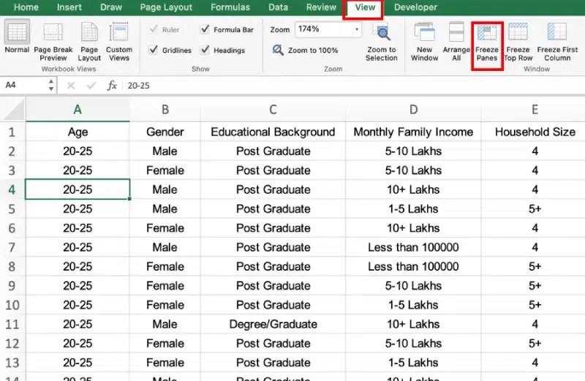Select column C header
This screenshot has height=381, width=585.
(x=273, y=110)
